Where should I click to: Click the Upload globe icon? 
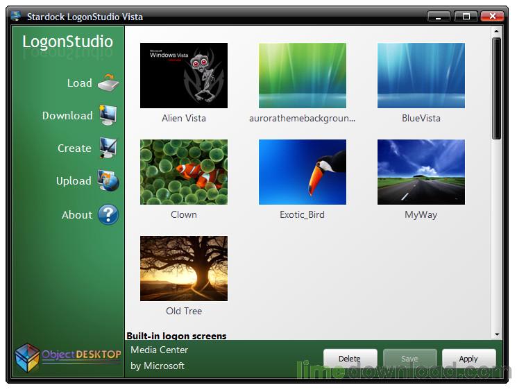coord(108,180)
